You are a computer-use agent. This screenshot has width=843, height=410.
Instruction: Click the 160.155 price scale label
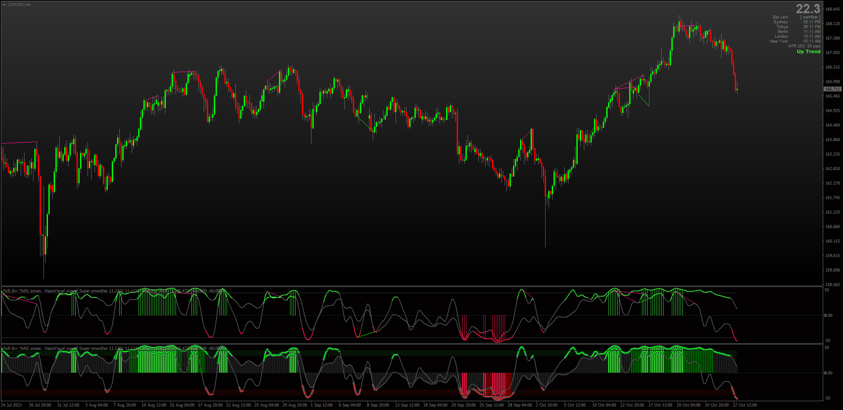(x=832, y=241)
